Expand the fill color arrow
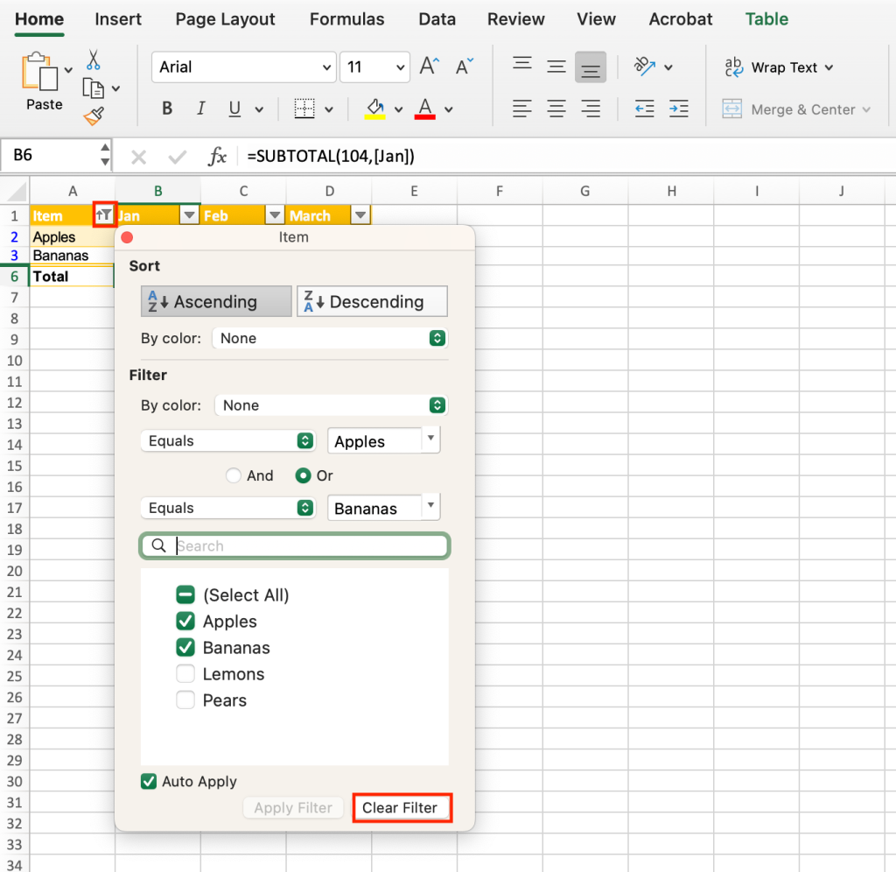The height and width of the screenshot is (872, 896). [x=398, y=109]
